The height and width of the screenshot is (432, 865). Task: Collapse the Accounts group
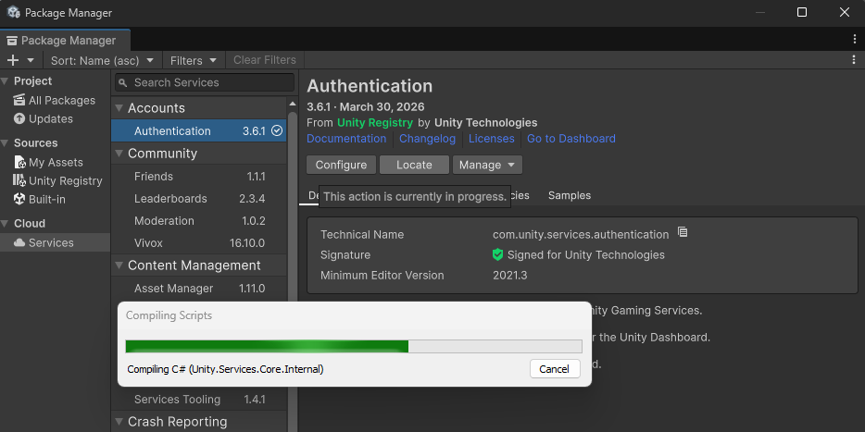click(x=119, y=108)
